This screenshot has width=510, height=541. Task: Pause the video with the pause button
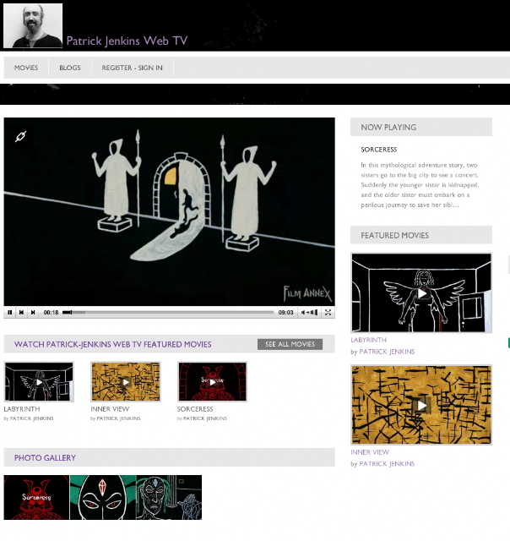9,312
